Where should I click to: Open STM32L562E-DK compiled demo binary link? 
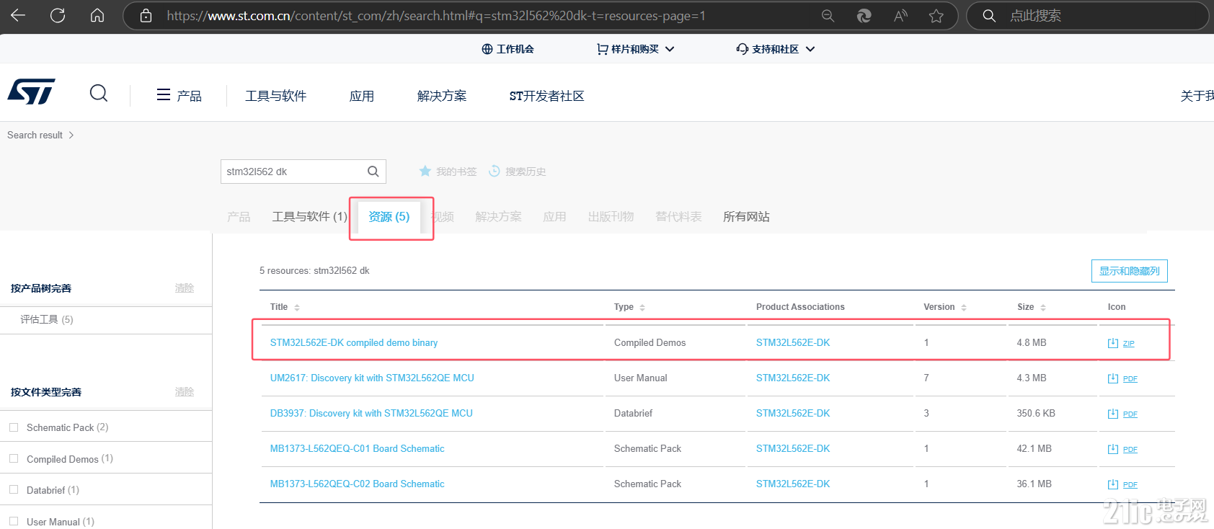tap(354, 343)
